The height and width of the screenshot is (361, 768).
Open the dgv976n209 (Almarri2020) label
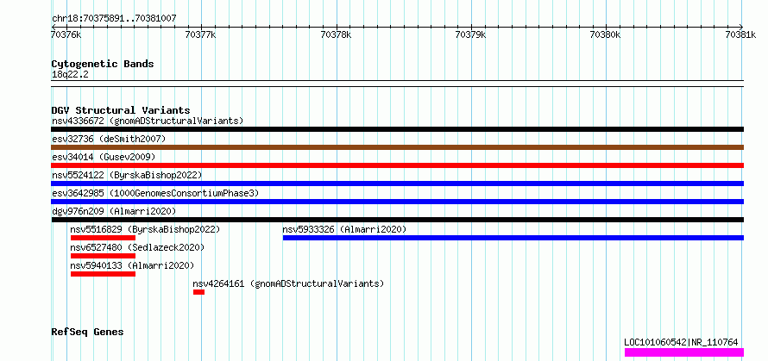pos(114,211)
